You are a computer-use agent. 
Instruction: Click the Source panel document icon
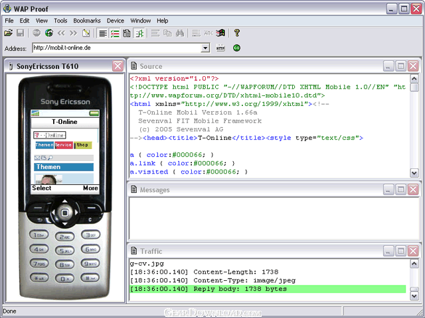[133, 66]
